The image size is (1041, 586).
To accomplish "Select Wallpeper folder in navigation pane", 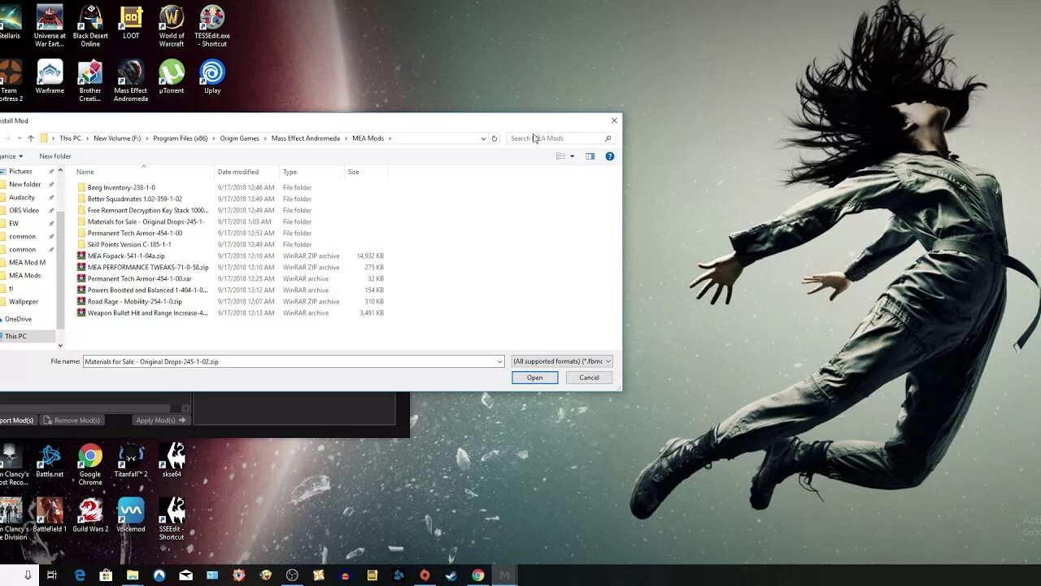I will (24, 301).
